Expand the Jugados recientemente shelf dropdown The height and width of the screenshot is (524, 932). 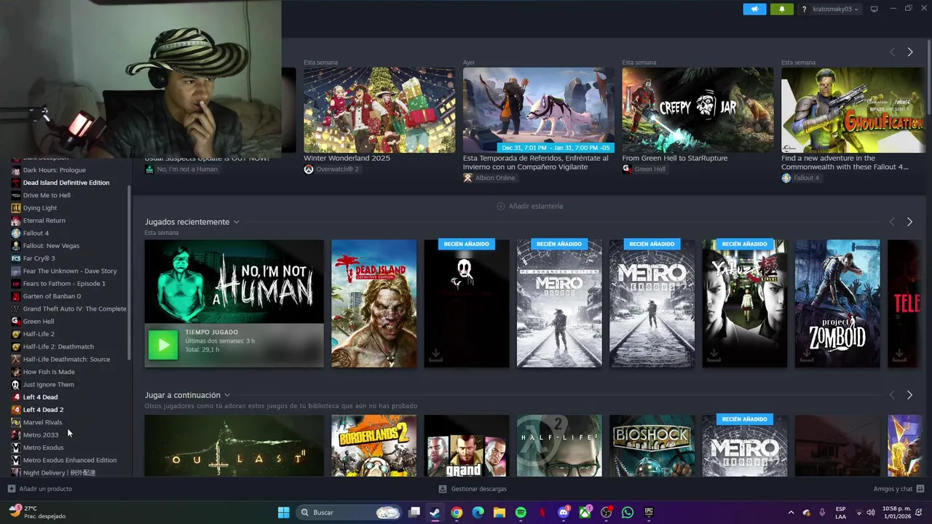coord(236,222)
